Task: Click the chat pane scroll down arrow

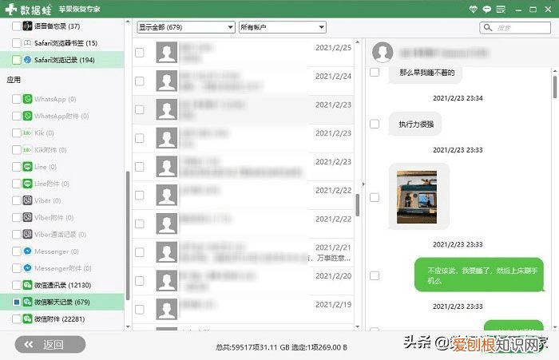Action: click(x=555, y=326)
